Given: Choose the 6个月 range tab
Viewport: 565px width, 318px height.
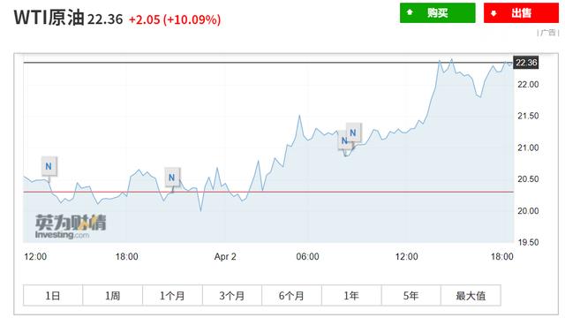Looking at the screenshot, I should coord(291,296).
